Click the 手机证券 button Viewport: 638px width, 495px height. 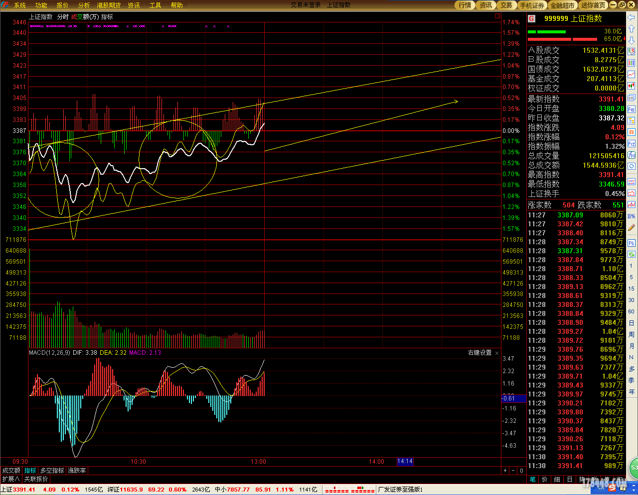(532, 5)
